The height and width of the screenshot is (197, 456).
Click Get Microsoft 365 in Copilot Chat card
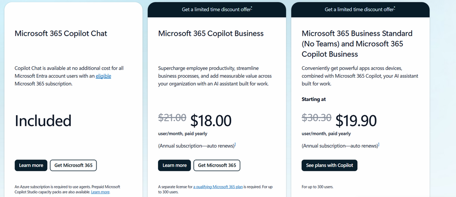click(x=73, y=165)
